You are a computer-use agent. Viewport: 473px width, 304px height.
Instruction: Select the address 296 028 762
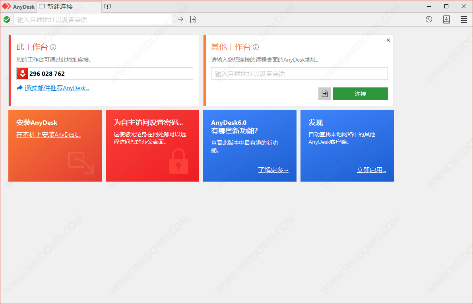[47, 74]
